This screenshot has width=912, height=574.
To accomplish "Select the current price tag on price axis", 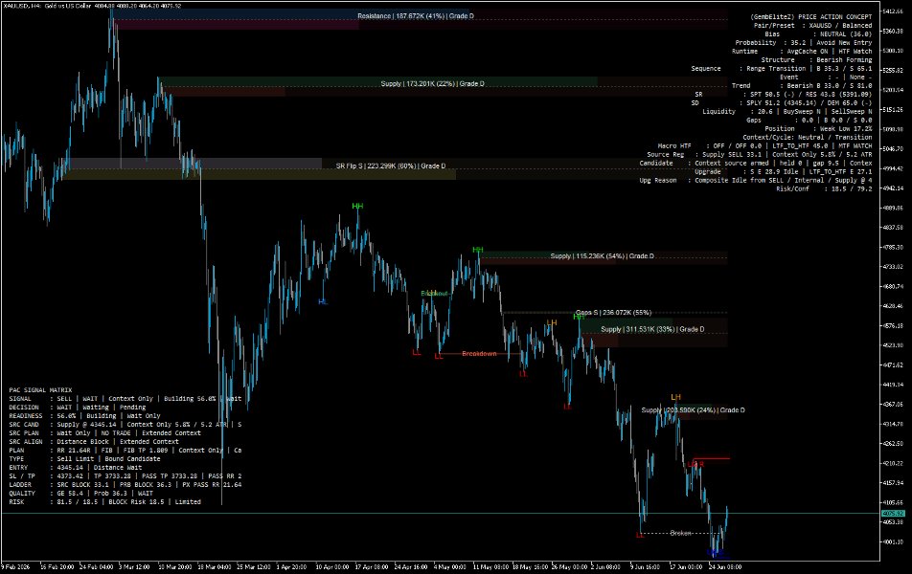I will (894, 514).
